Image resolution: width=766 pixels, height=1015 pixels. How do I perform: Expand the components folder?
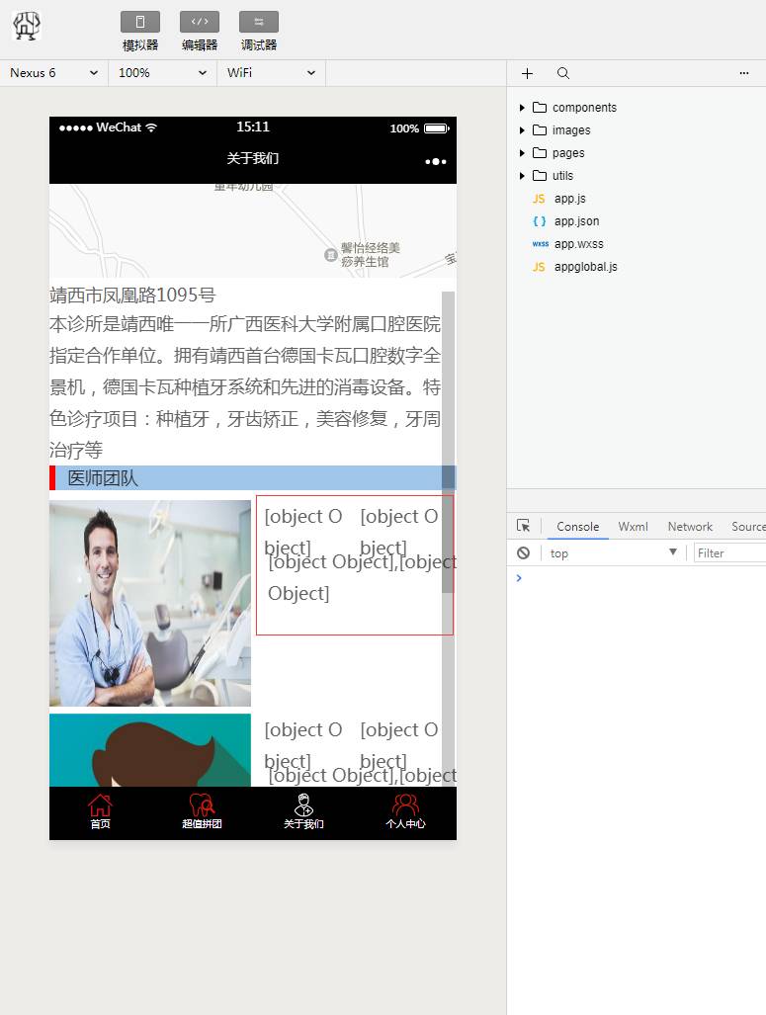[521, 108]
